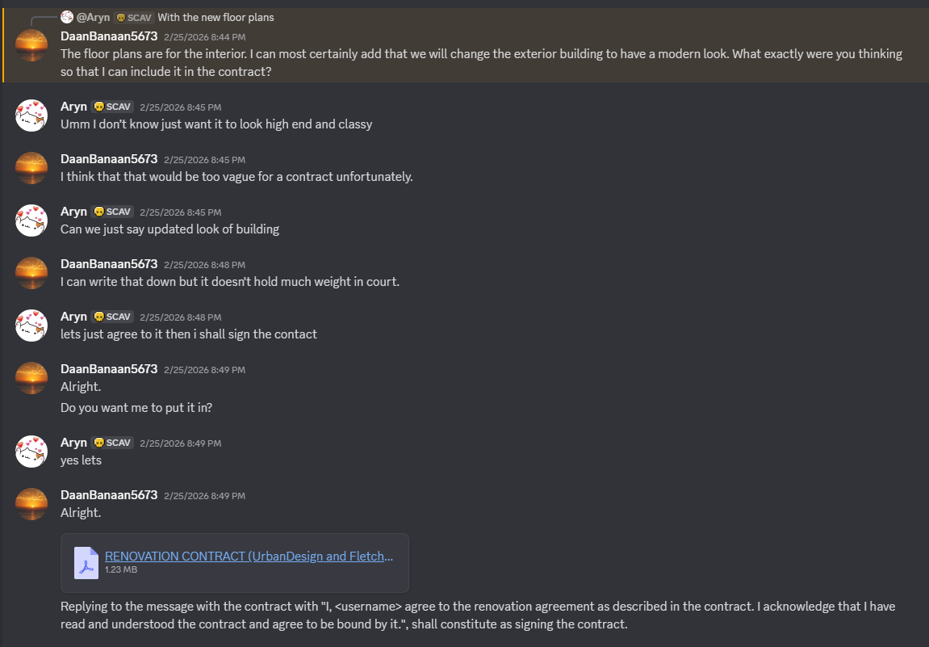Open the avatar beside "Do you want me to put it in?"
Image resolution: width=929 pixels, height=647 pixels.
[x=31, y=378]
